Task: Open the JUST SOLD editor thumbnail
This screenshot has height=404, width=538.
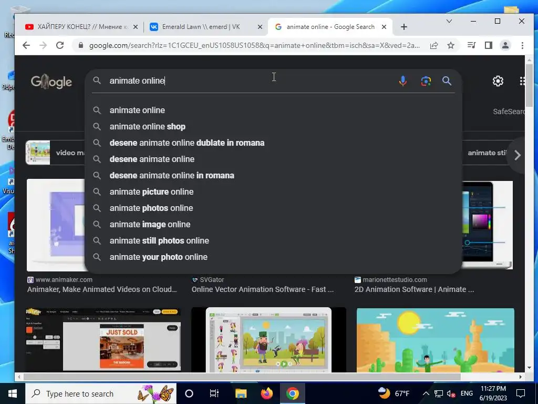Action: [x=104, y=340]
